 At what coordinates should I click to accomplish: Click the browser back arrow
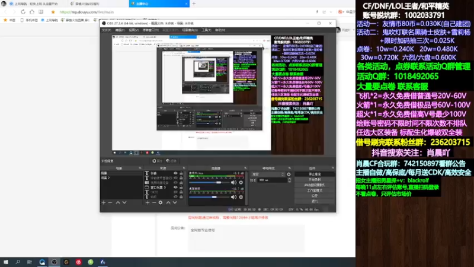tap(5, 12)
